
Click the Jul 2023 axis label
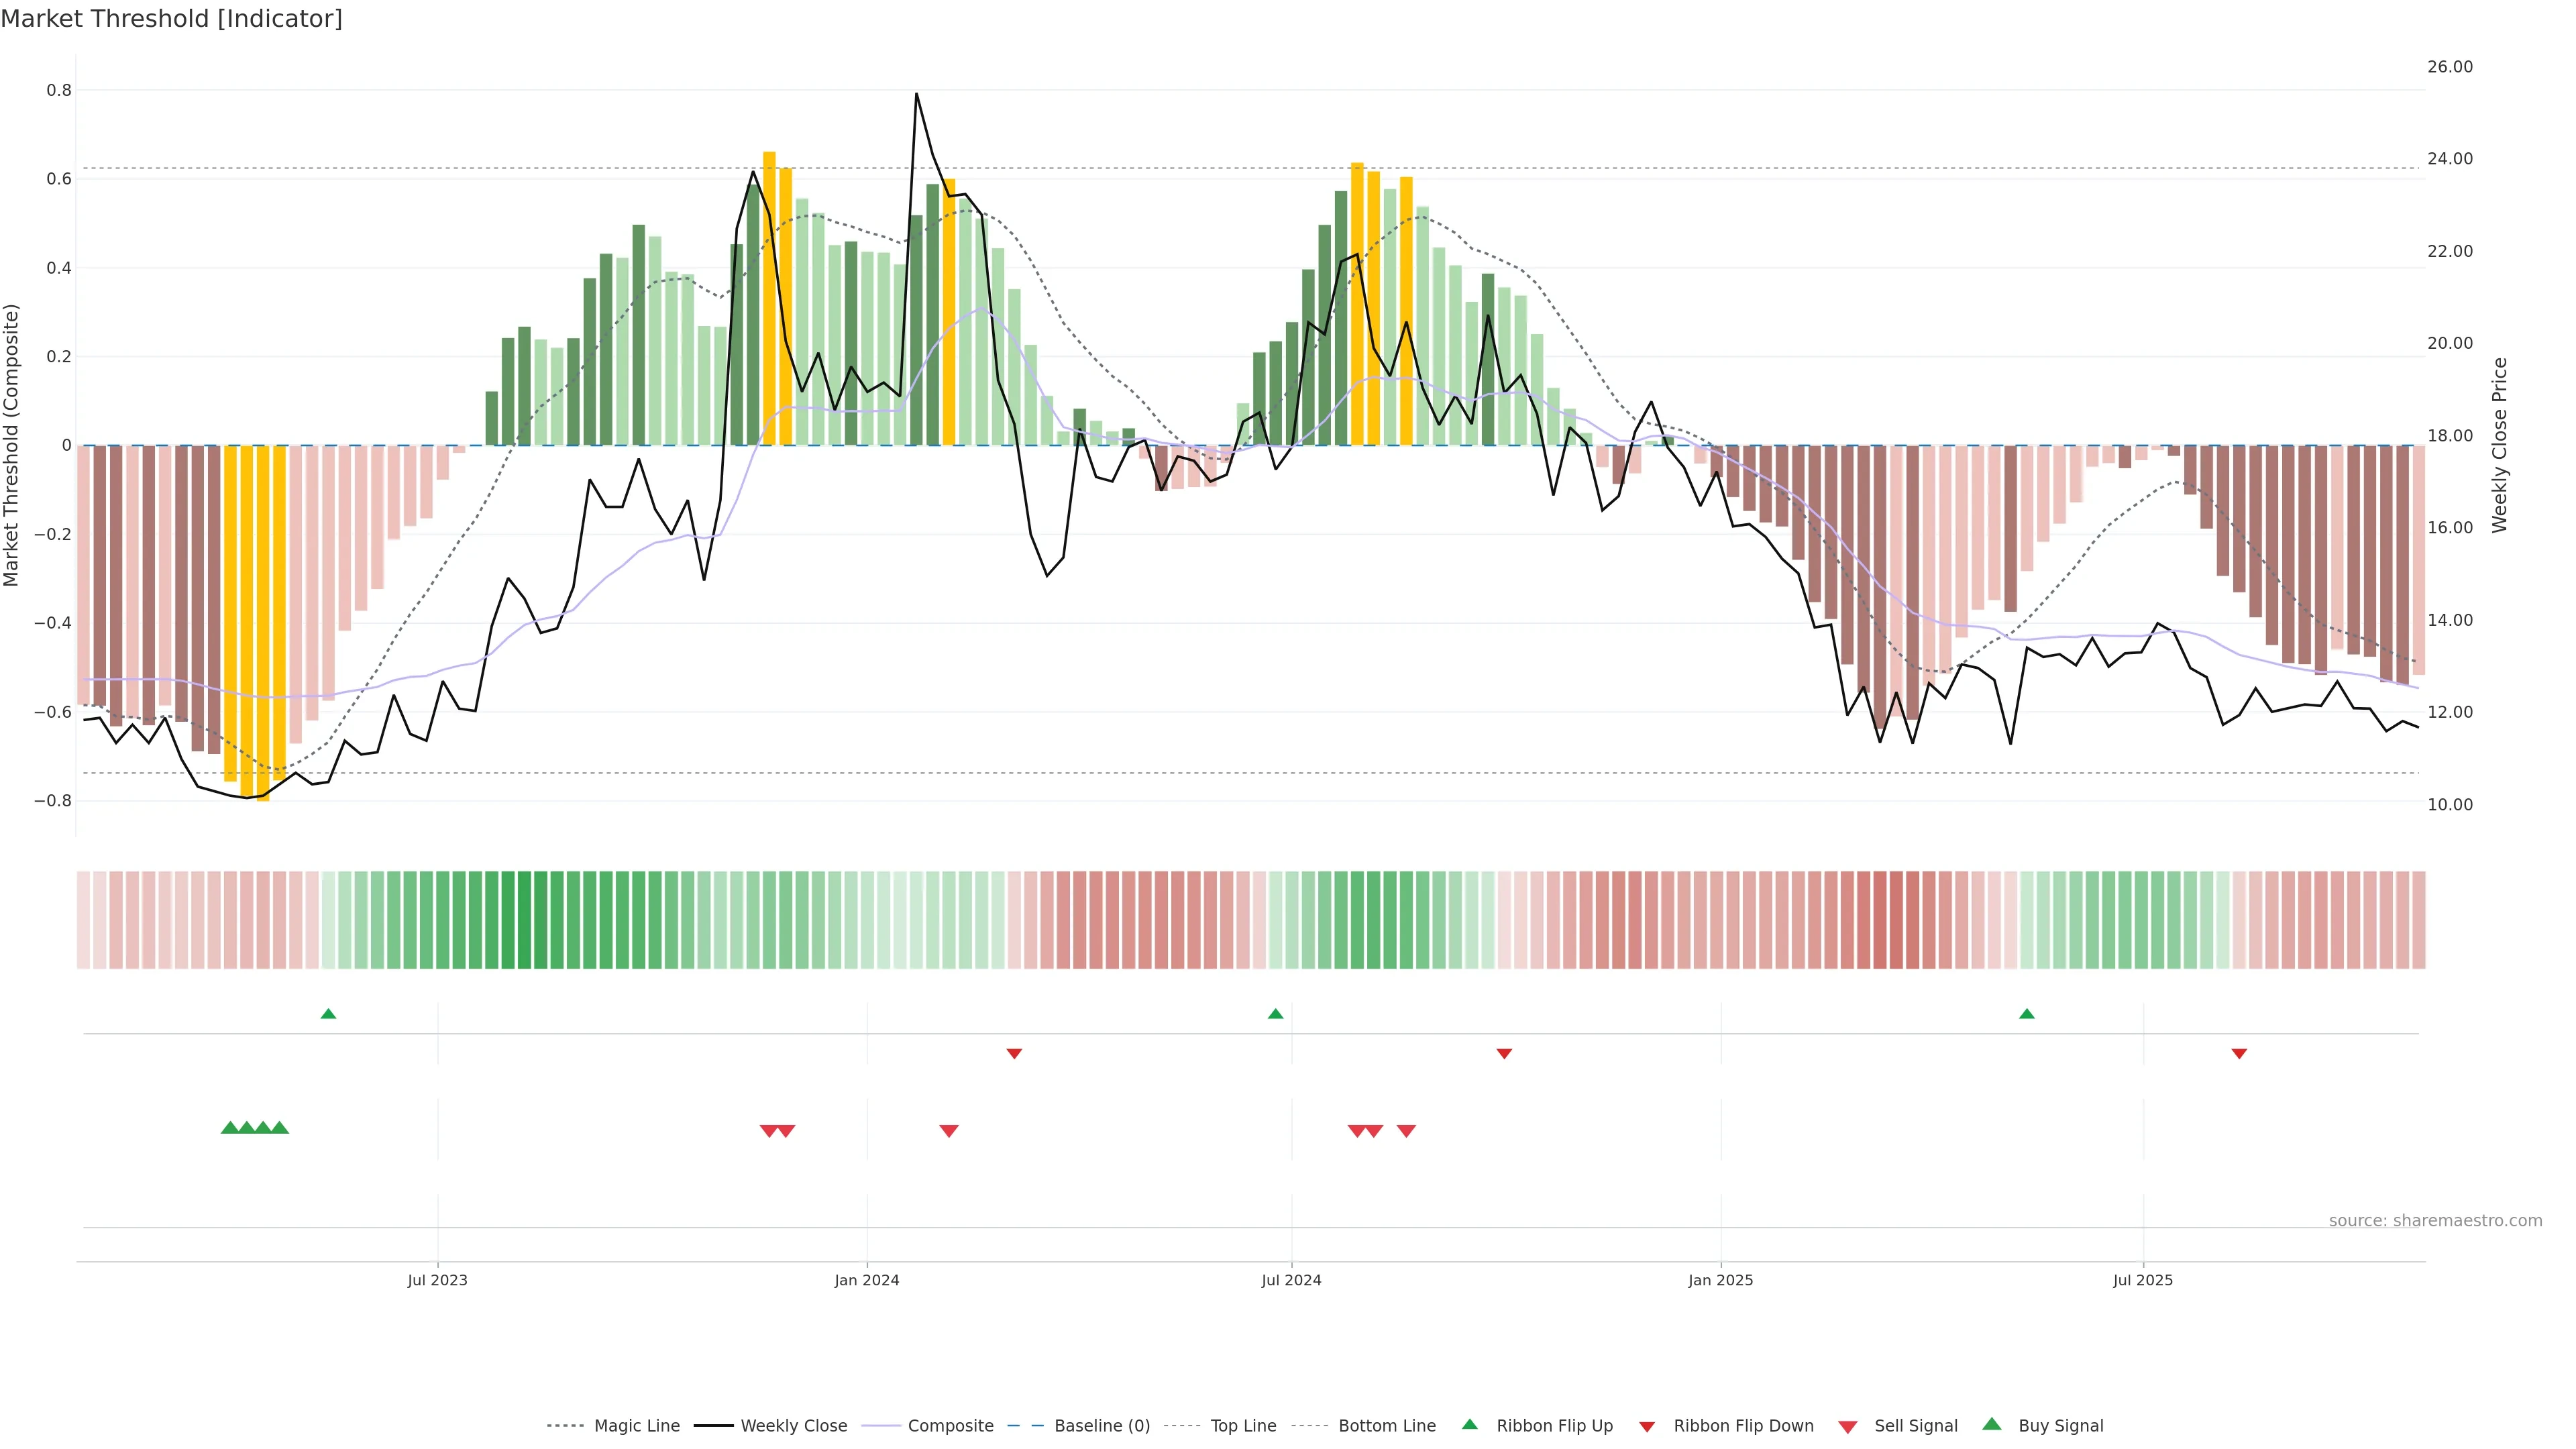437,1280
